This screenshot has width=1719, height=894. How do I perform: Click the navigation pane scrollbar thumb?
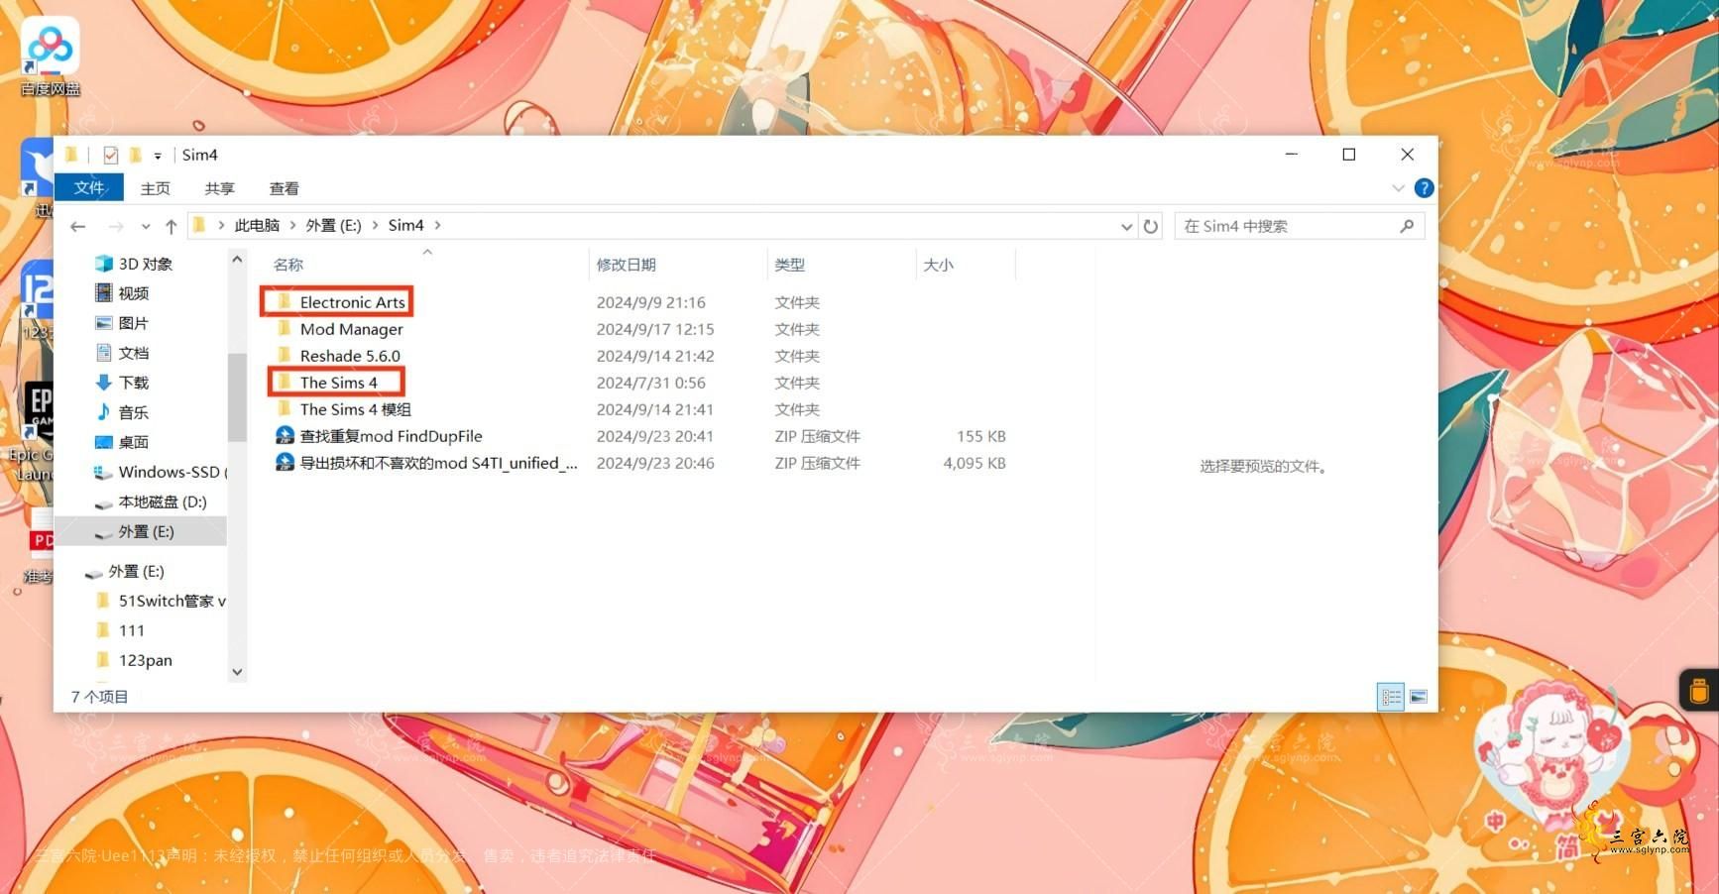coord(237,396)
